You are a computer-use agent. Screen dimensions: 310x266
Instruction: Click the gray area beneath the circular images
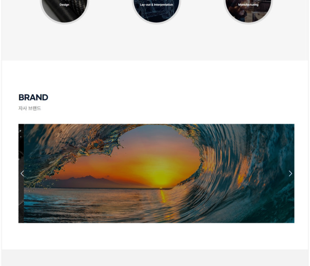[155, 43]
